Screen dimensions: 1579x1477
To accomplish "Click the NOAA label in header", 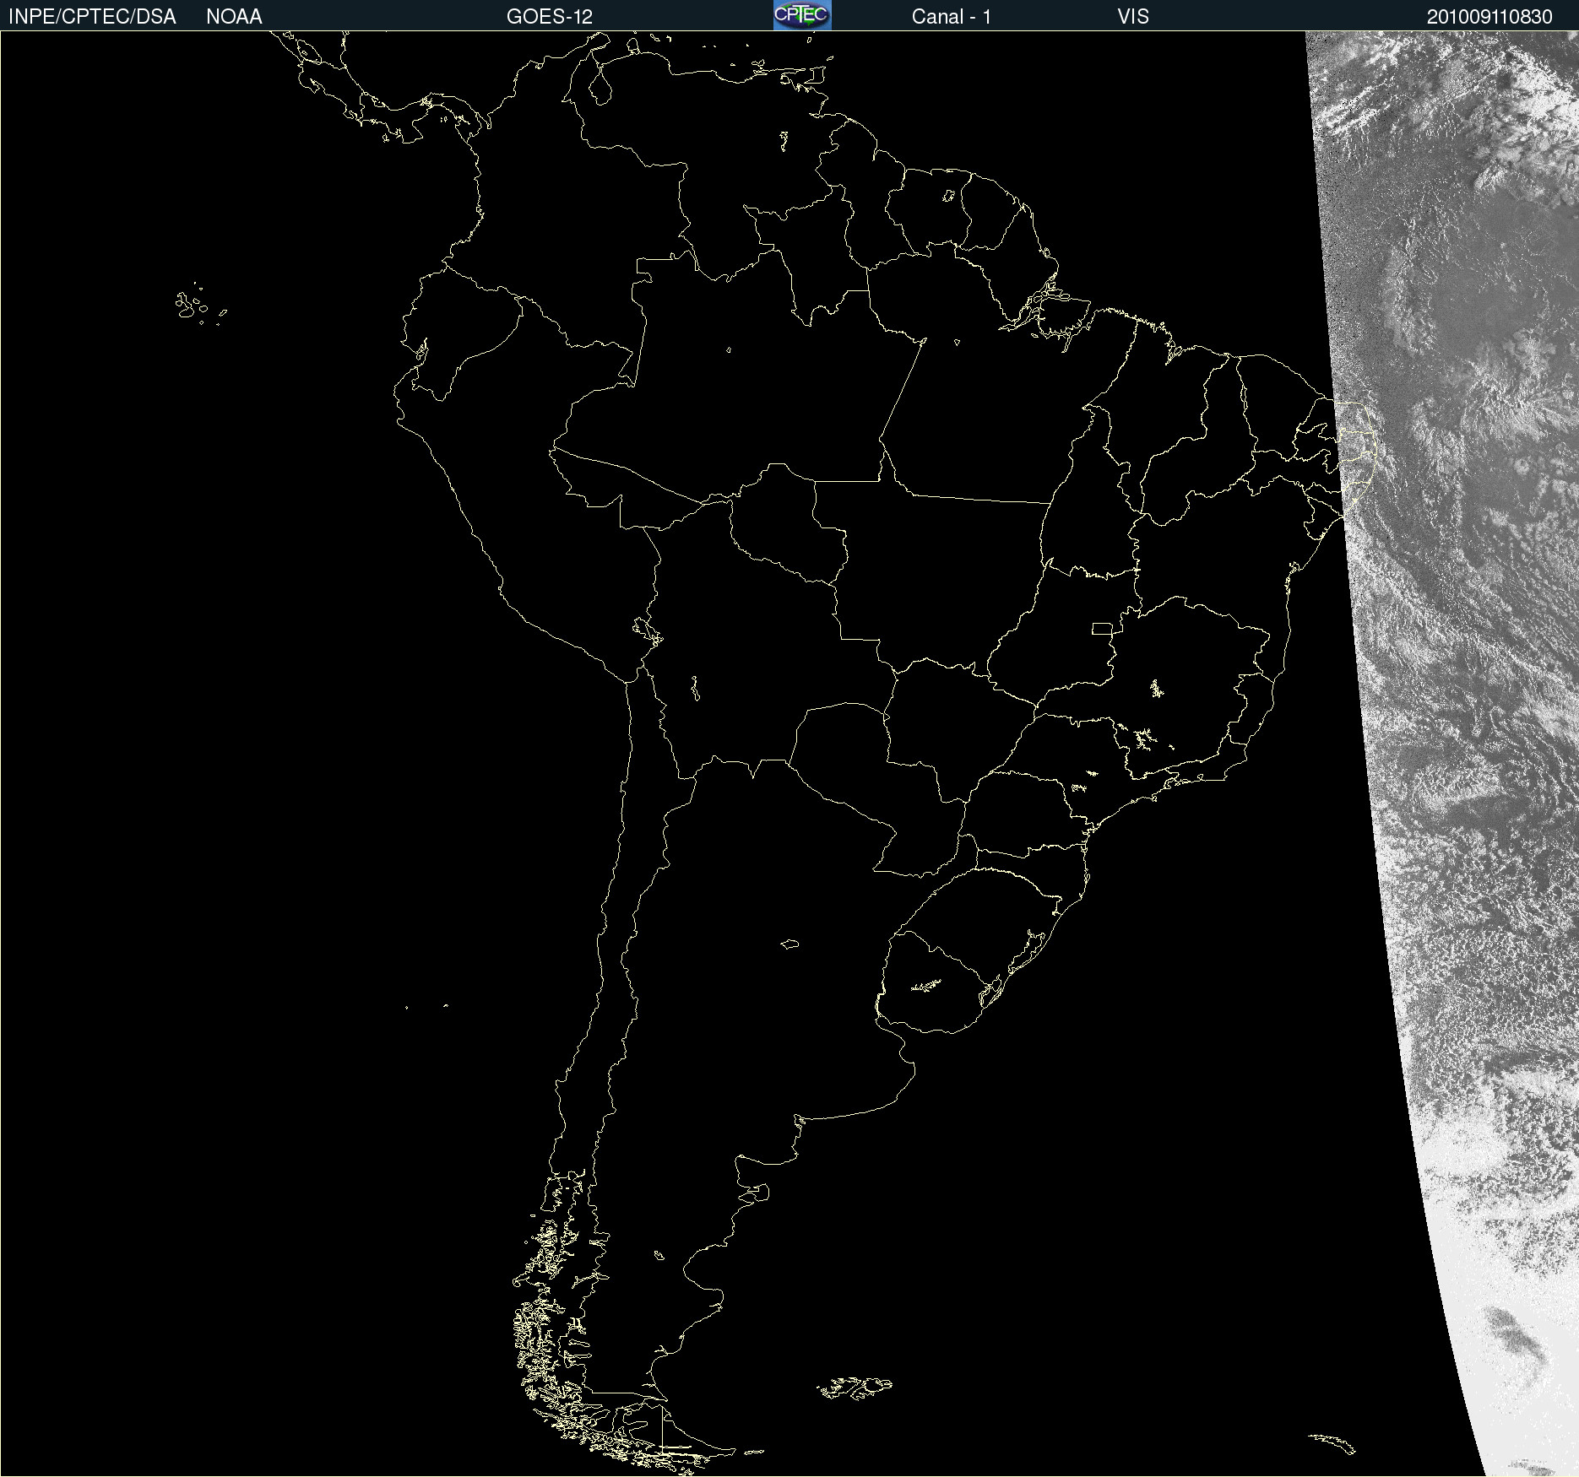I will [234, 17].
